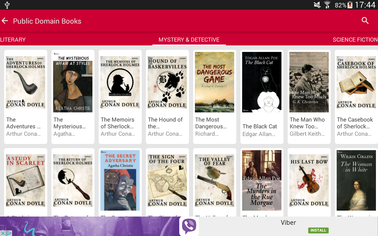Select the Mystery & Detective tab
Screen dimensions: 378x236
pyautogui.click(x=189, y=40)
